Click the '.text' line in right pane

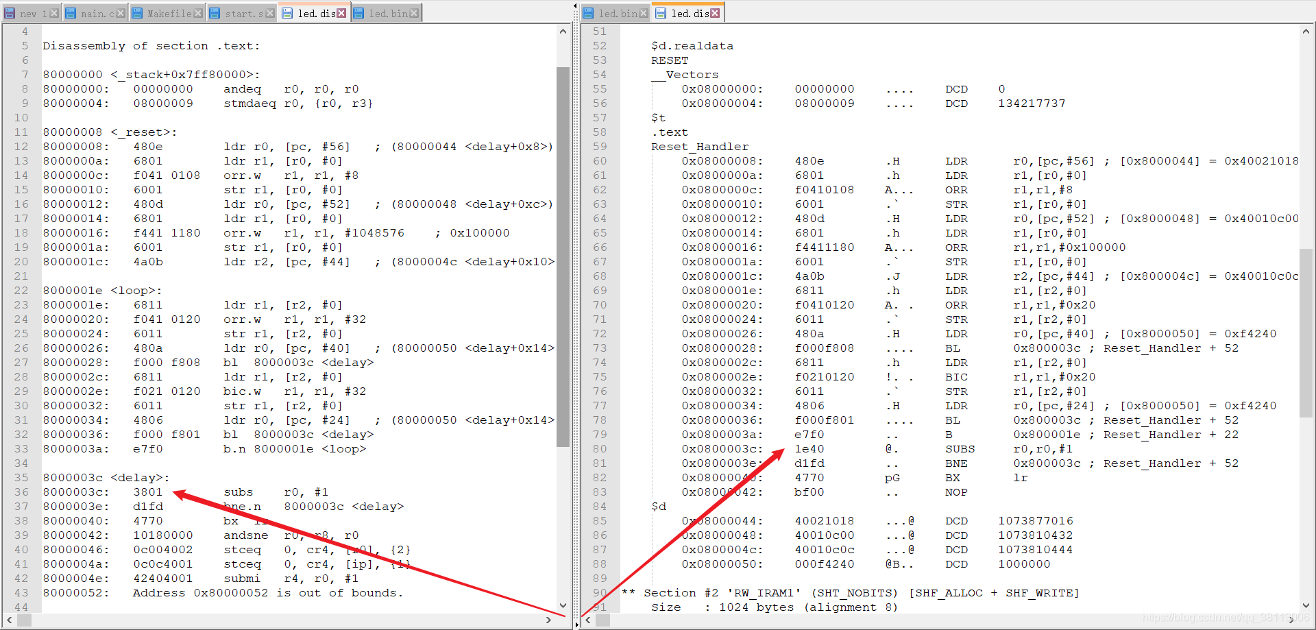pyautogui.click(x=670, y=132)
